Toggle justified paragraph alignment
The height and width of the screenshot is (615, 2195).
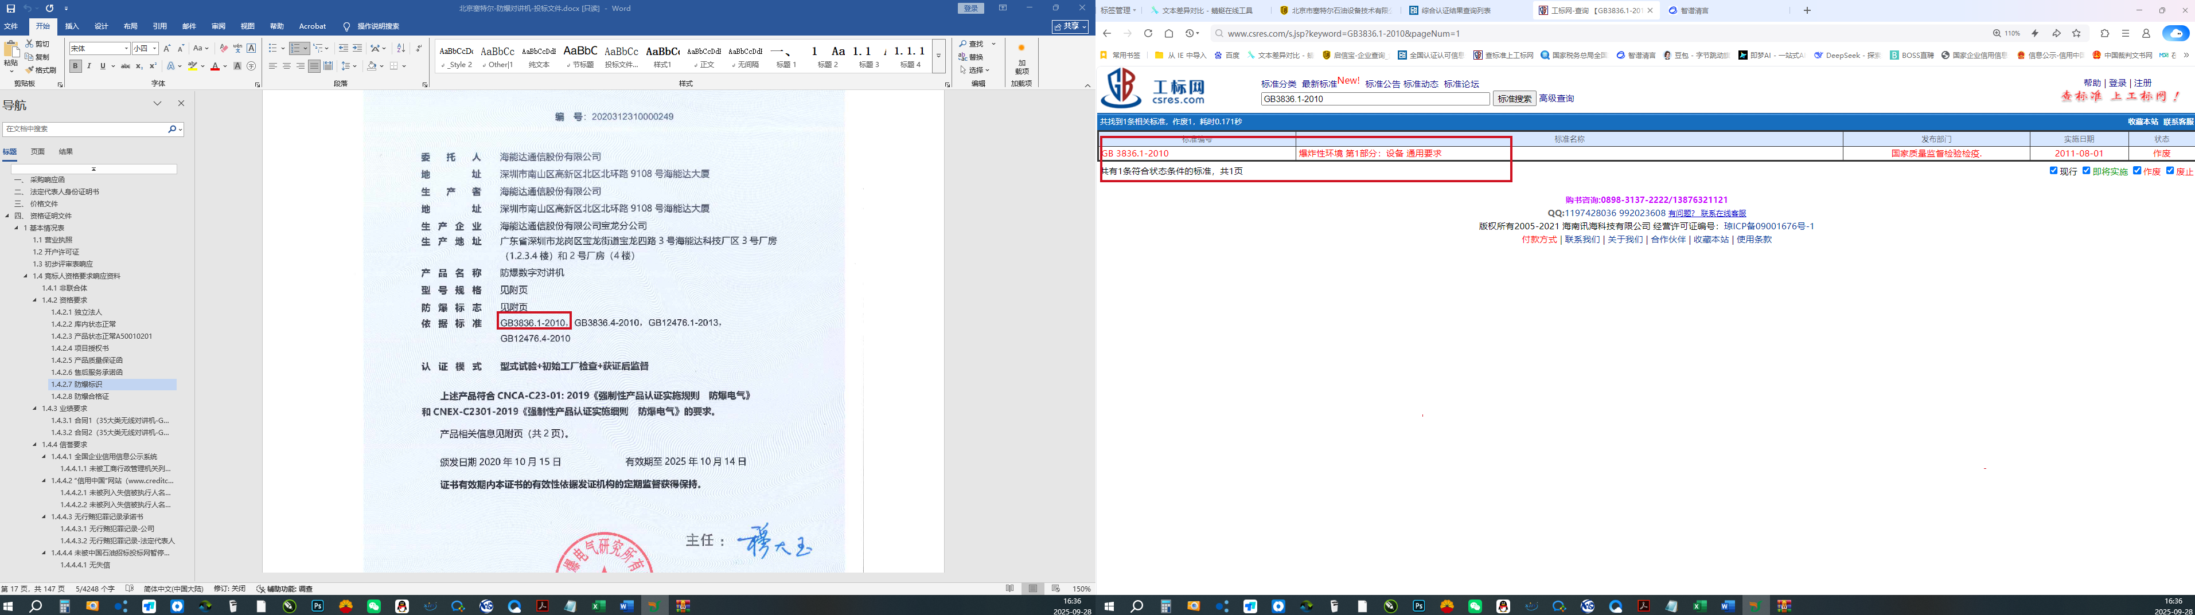point(314,65)
